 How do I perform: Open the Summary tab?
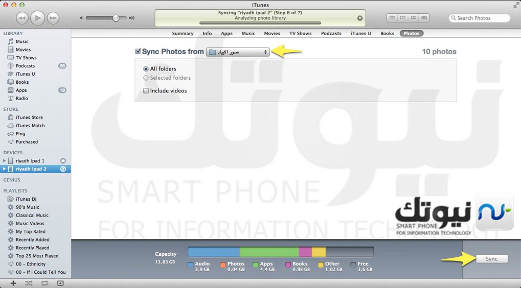(x=183, y=34)
